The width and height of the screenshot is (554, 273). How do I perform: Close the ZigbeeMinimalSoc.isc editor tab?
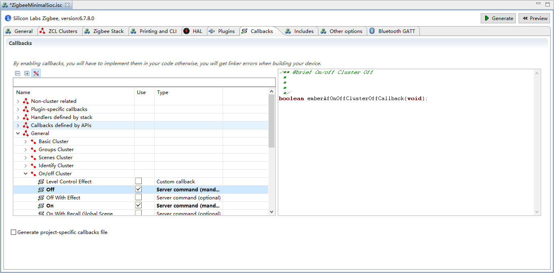click(67, 5)
